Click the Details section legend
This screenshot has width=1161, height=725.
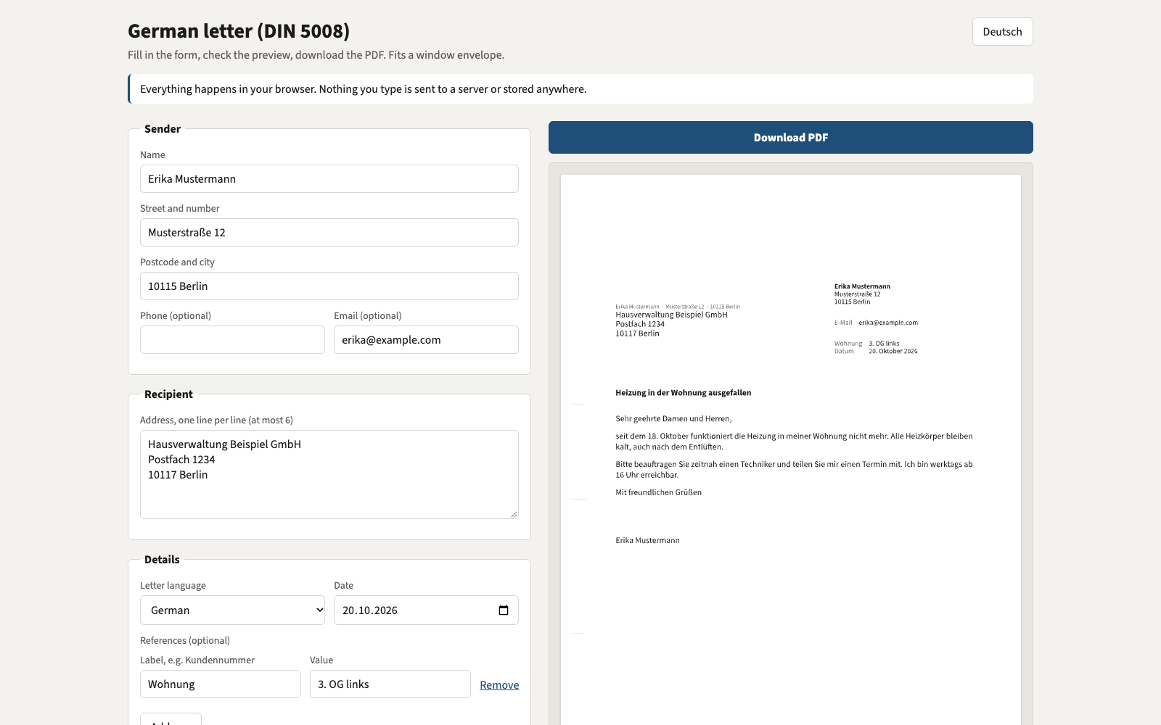[x=162, y=560]
